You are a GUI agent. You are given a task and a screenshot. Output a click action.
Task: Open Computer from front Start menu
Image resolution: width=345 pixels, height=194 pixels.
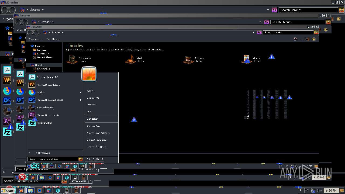[x=92, y=119]
